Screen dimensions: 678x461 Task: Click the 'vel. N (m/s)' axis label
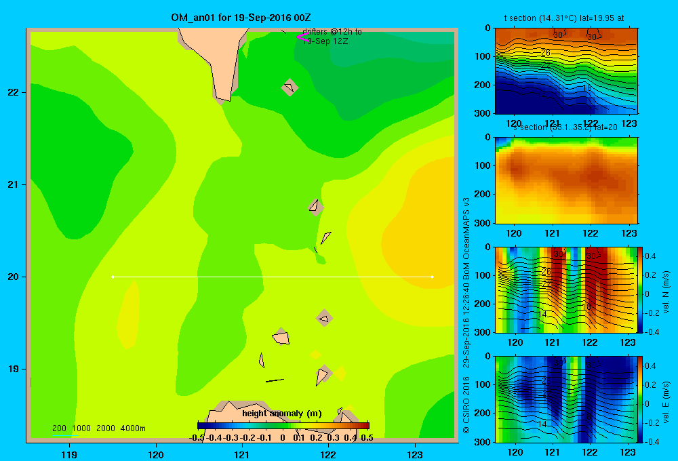click(x=666, y=292)
